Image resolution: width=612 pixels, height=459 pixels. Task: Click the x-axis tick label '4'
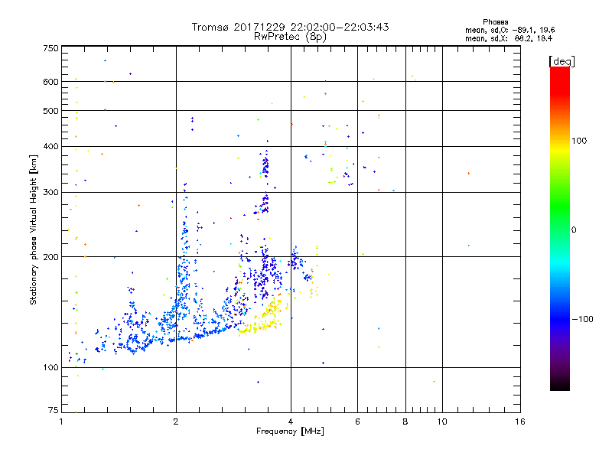[x=291, y=422]
